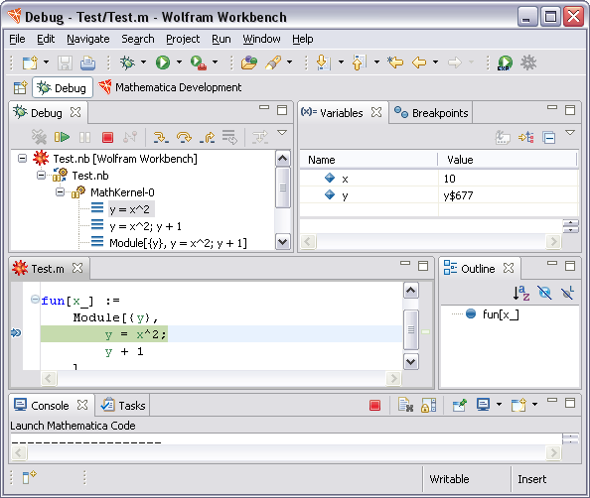
Task: Open New Console View dropdown arrow
Action: [x=534, y=405]
